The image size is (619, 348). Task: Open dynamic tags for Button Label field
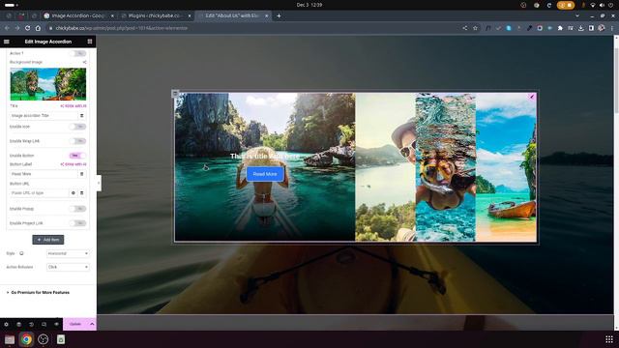click(x=81, y=174)
